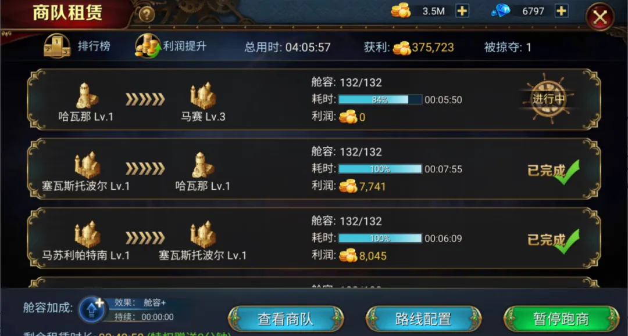The height and width of the screenshot is (336, 628).
Task: Click the 获利 375,723 gold coin icon
Action: [x=402, y=48]
